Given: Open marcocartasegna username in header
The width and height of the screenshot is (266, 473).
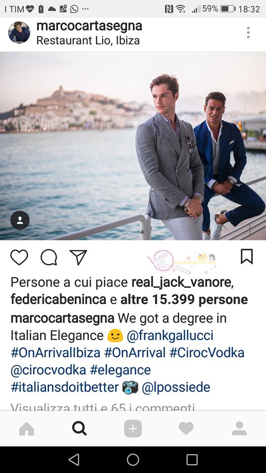Looking at the screenshot, I should tap(89, 26).
